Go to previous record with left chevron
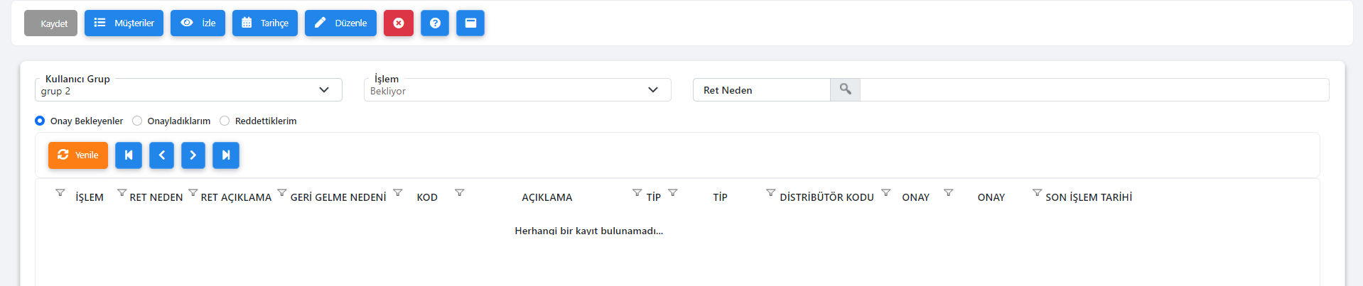The height and width of the screenshot is (286, 1363). click(161, 155)
